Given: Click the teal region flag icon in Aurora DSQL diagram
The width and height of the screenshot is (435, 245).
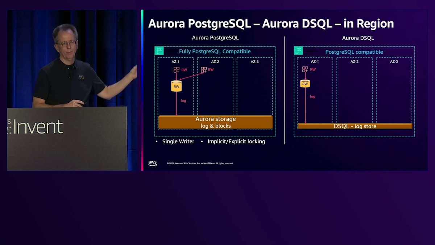Looking at the screenshot, I should 298,50.
